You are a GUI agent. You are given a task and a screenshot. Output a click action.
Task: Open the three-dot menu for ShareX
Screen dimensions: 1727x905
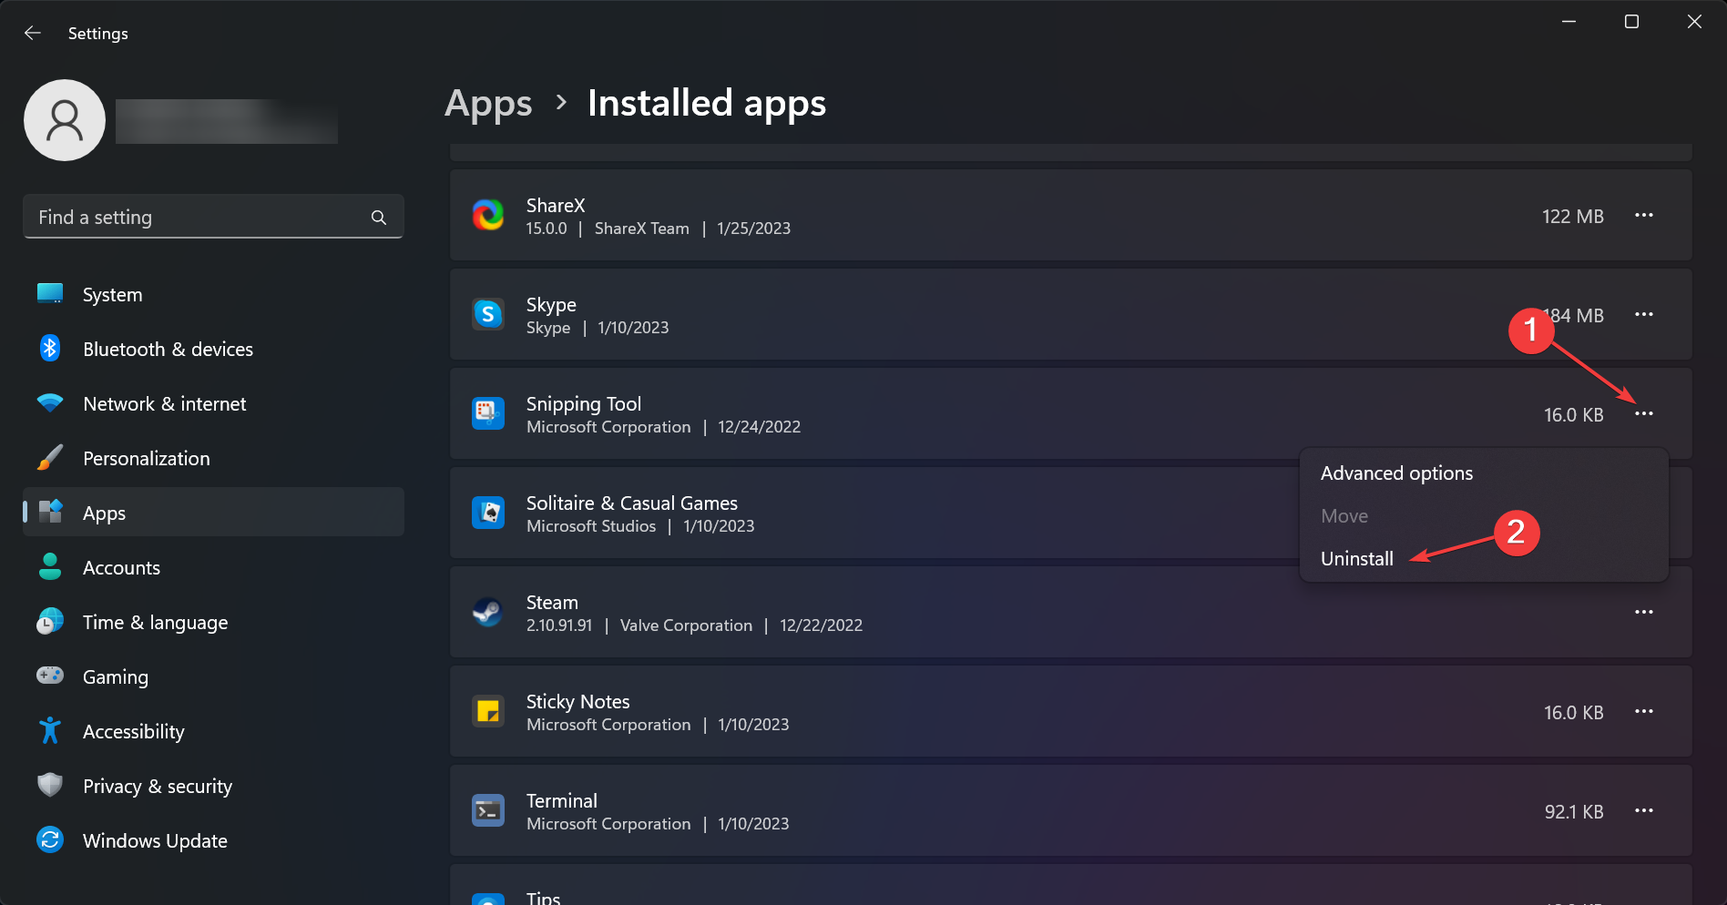pyautogui.click(x=1644, y=216)
